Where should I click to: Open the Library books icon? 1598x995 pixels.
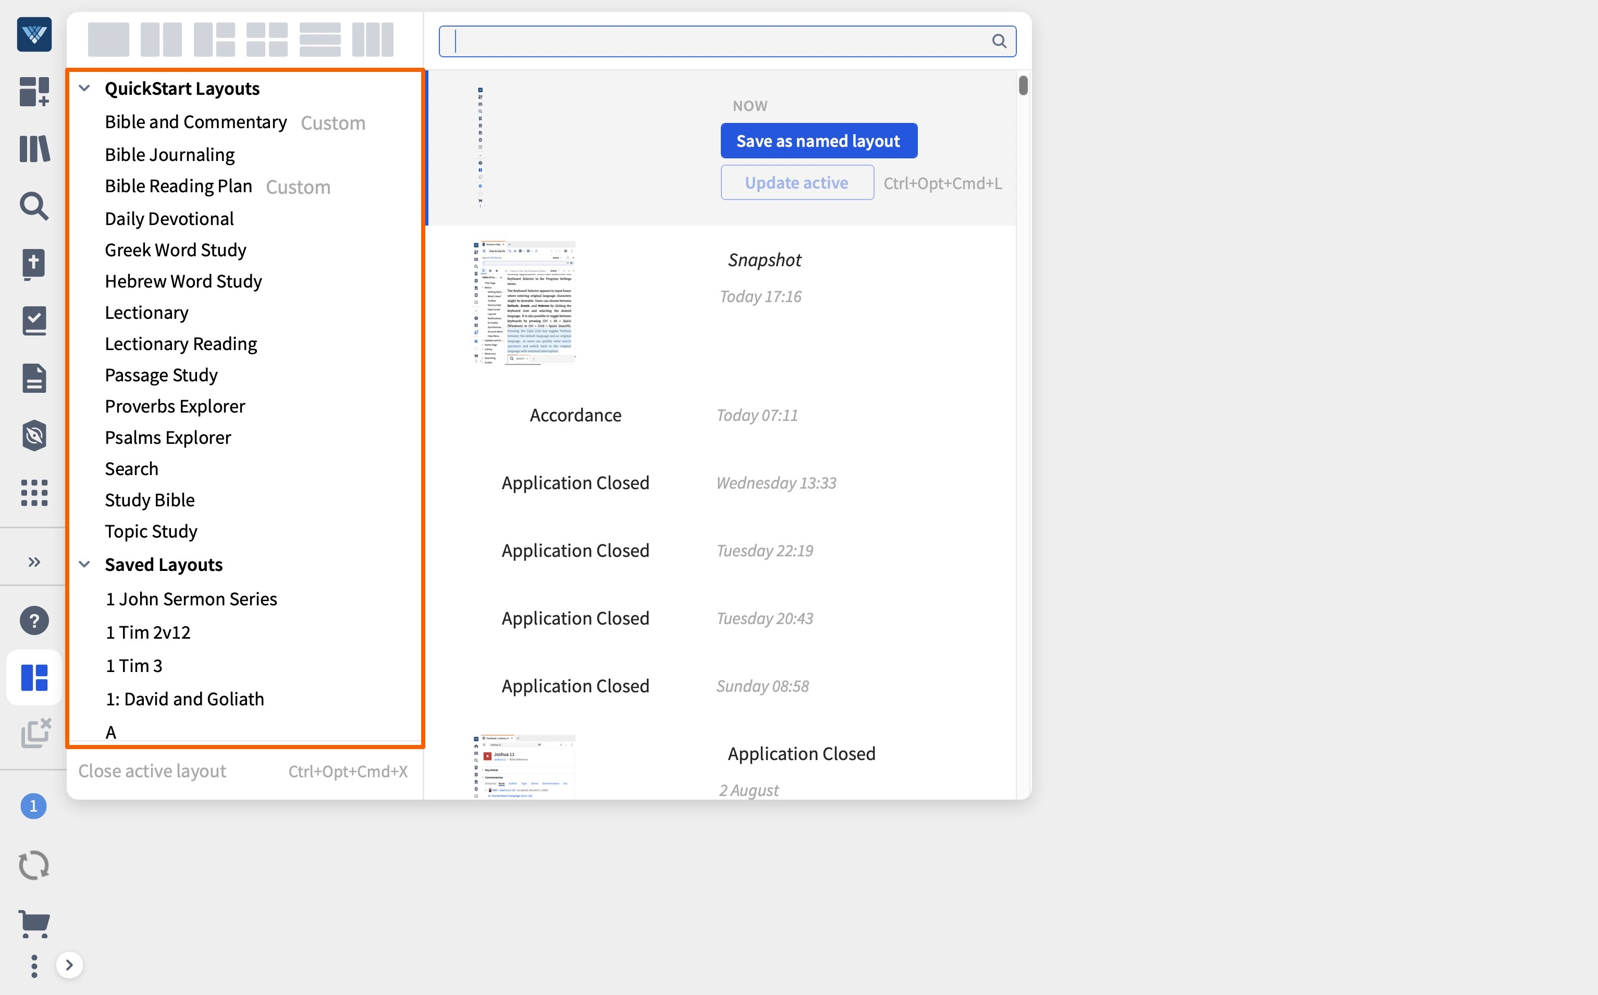[x=34, y=148]
